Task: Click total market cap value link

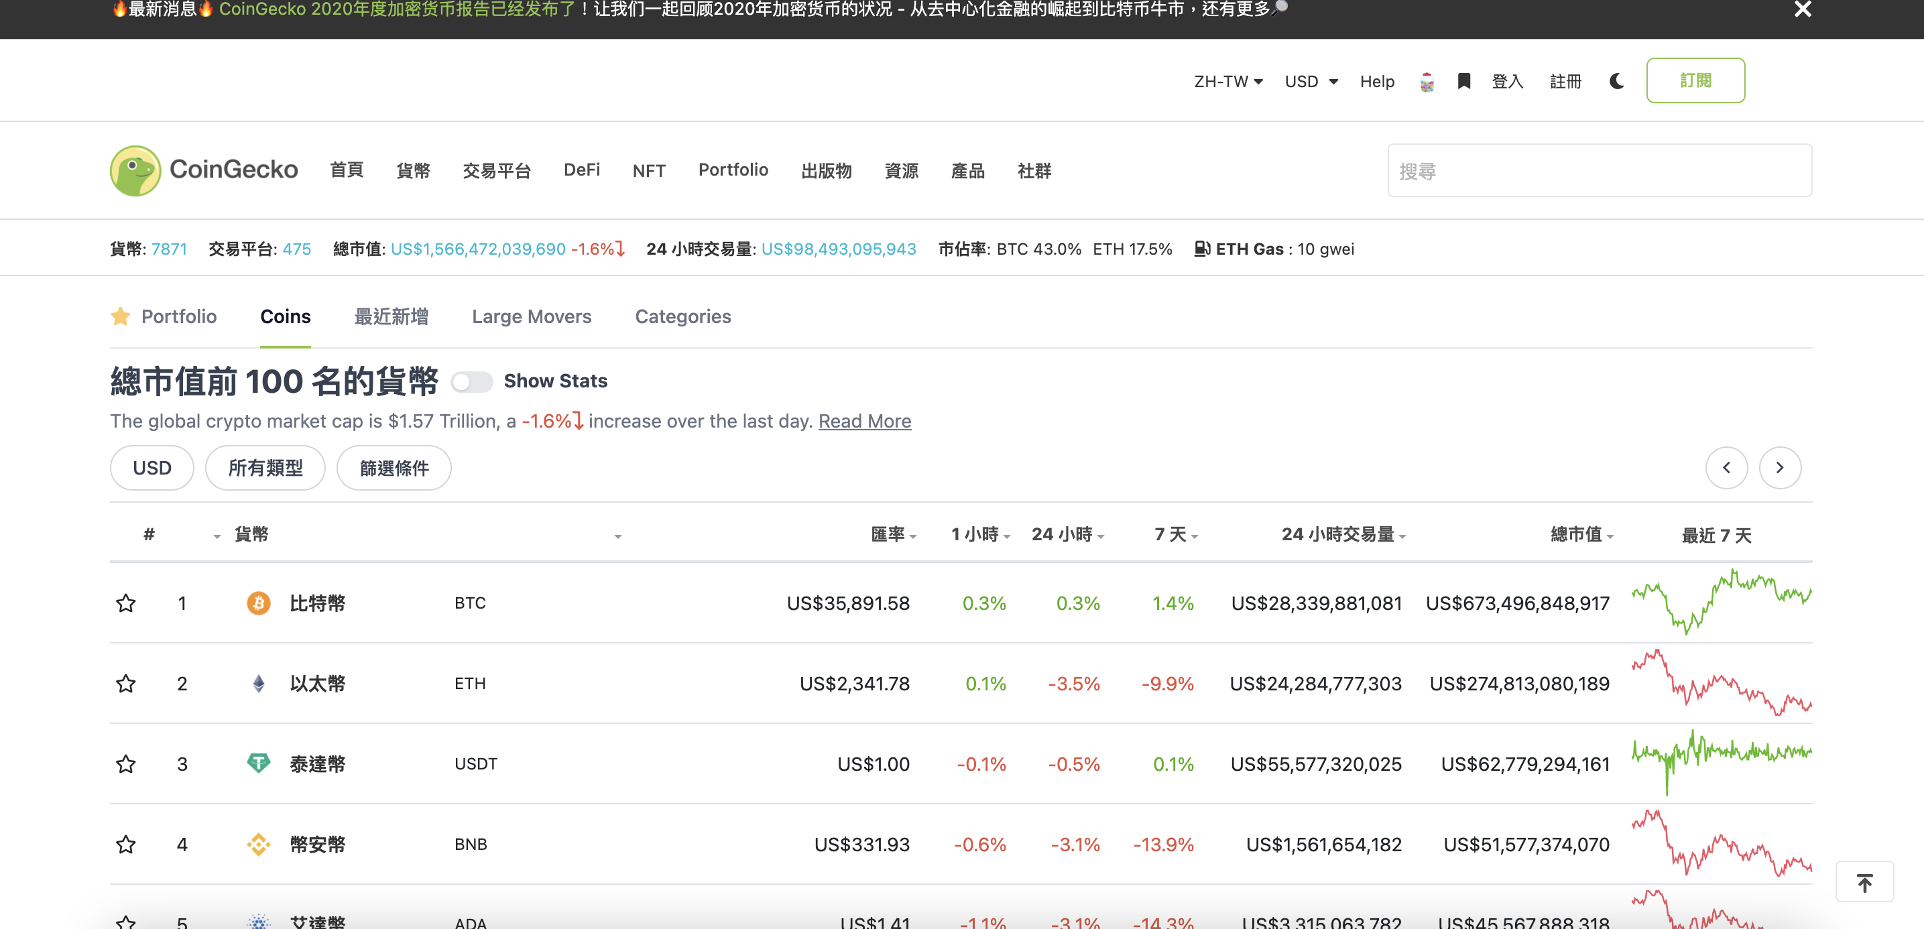Action: click(x=478, y=249)
